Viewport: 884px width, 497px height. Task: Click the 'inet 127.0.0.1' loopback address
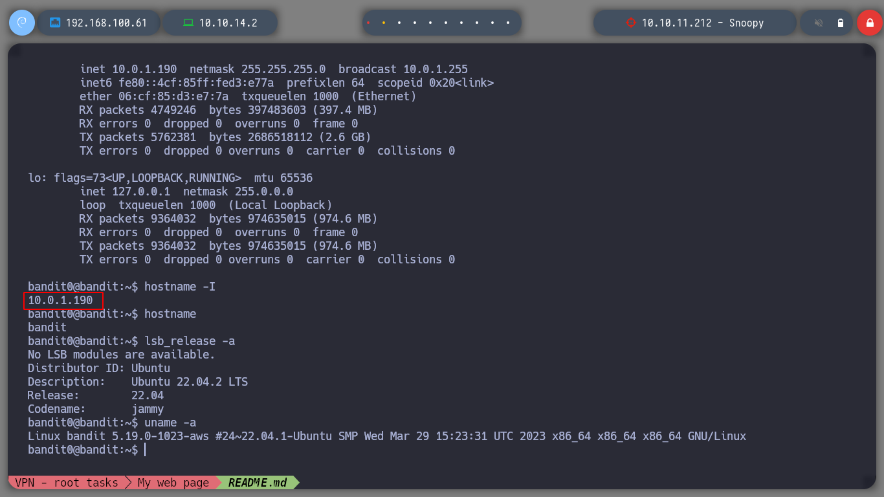click(125, 192)
